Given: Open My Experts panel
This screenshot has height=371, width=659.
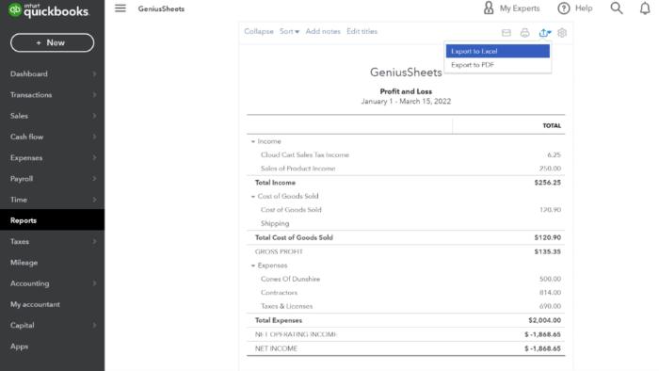Looking at the screenshot, I should pos(511,8).
